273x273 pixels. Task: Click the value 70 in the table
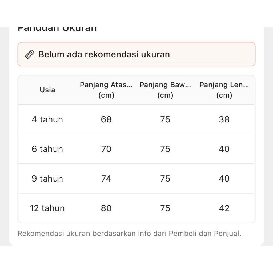pyautogui.click(x=106, y=149)
